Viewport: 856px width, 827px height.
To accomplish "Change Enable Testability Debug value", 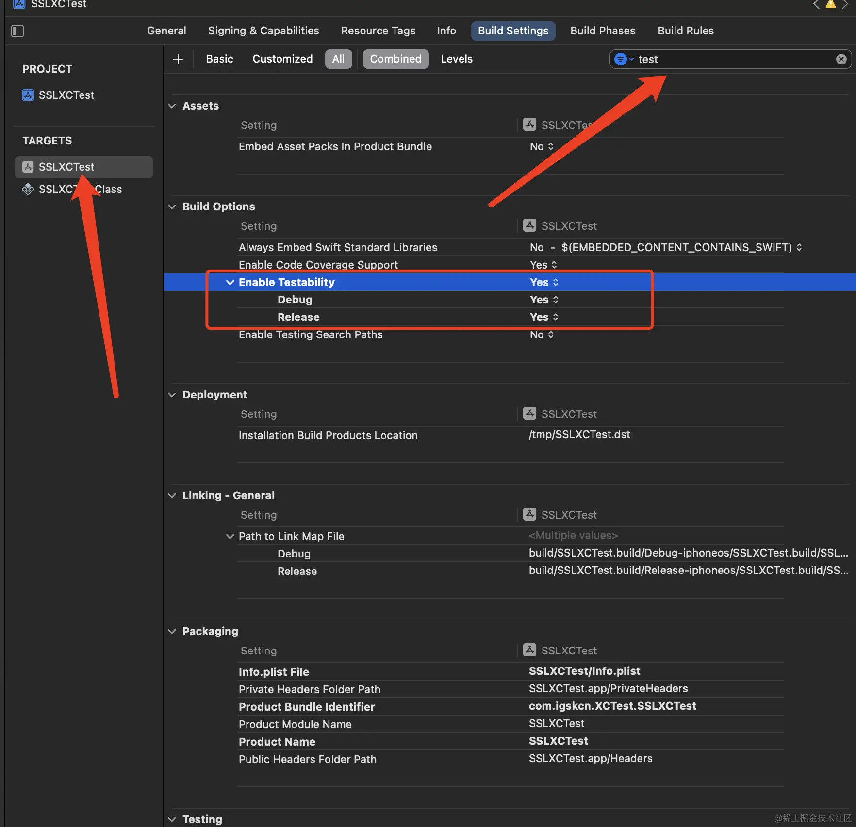I will 544,300.
